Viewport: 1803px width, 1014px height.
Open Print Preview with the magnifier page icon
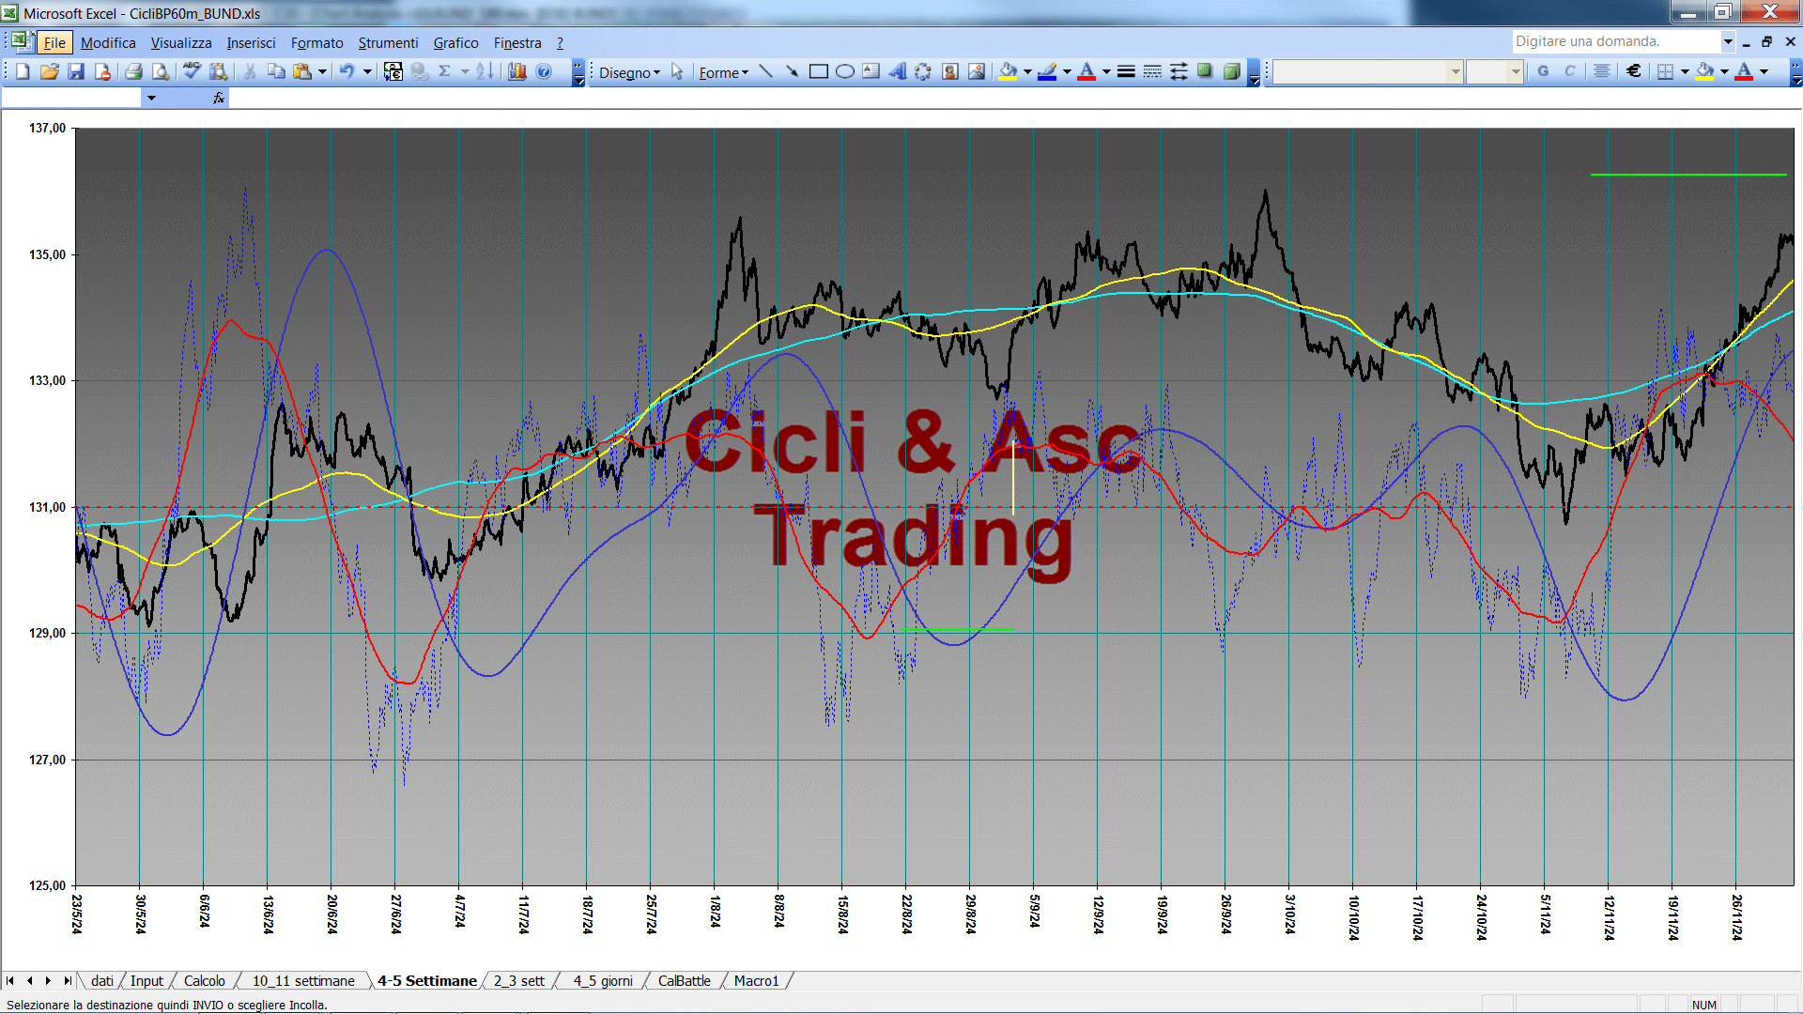(x=161, y=72)
